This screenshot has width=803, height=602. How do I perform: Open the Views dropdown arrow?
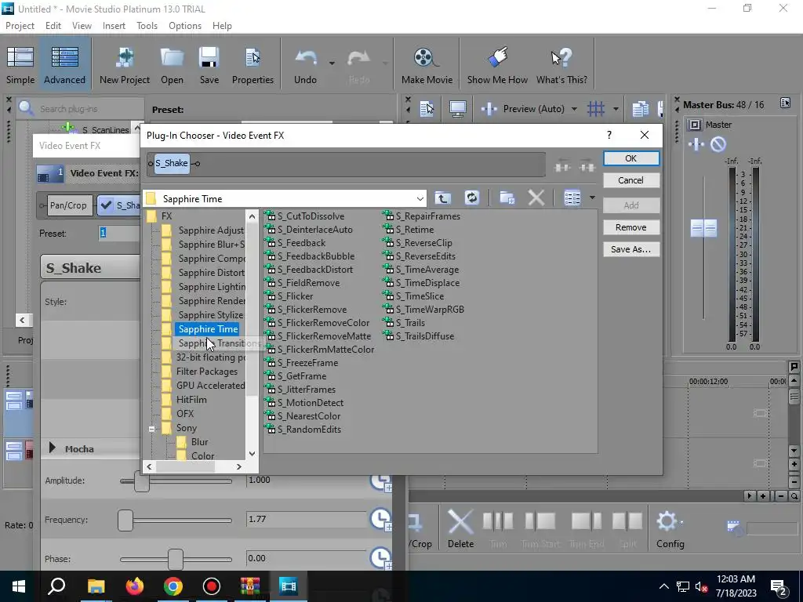pos(592,198)
